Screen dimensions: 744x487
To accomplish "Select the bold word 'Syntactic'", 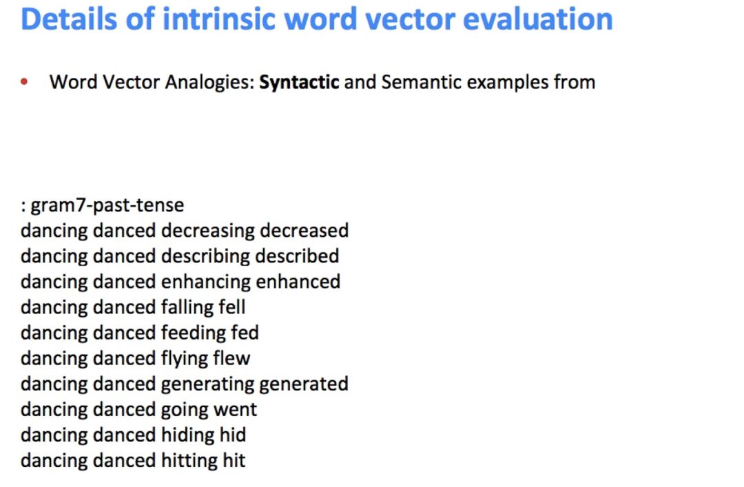I will pyautogui.click(x=299, y=82).
